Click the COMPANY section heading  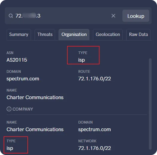click(x=23, y=109)
